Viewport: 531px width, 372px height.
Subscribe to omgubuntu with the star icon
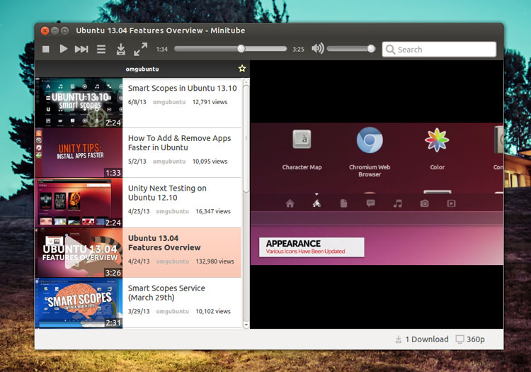coord(242,69)
